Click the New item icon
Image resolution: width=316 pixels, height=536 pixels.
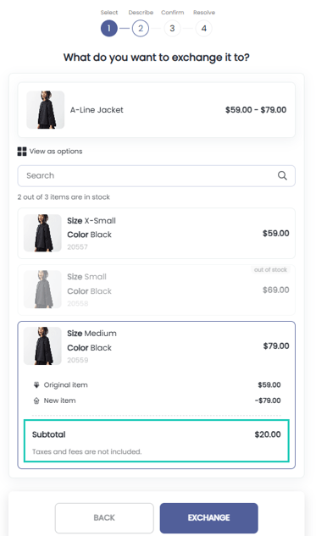tap(36, 401)
